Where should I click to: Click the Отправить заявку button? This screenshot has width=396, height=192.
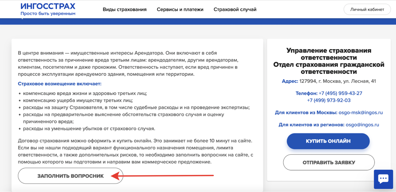pos(328,162)
